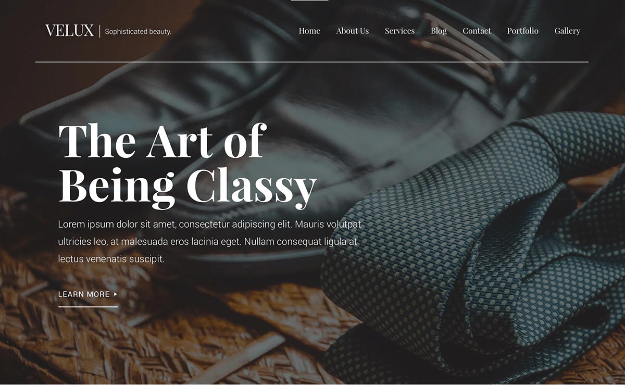Open the Home menu item
The image size is (625, 385).
(x=309, y=31)
